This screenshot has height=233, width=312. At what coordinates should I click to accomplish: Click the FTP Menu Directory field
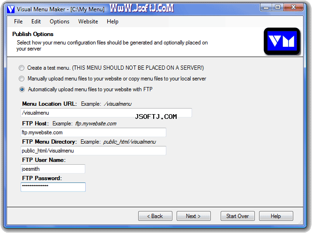[93, 151]
